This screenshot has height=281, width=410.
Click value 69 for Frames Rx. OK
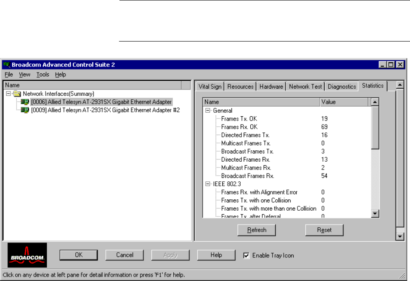(x=324, y=127)
